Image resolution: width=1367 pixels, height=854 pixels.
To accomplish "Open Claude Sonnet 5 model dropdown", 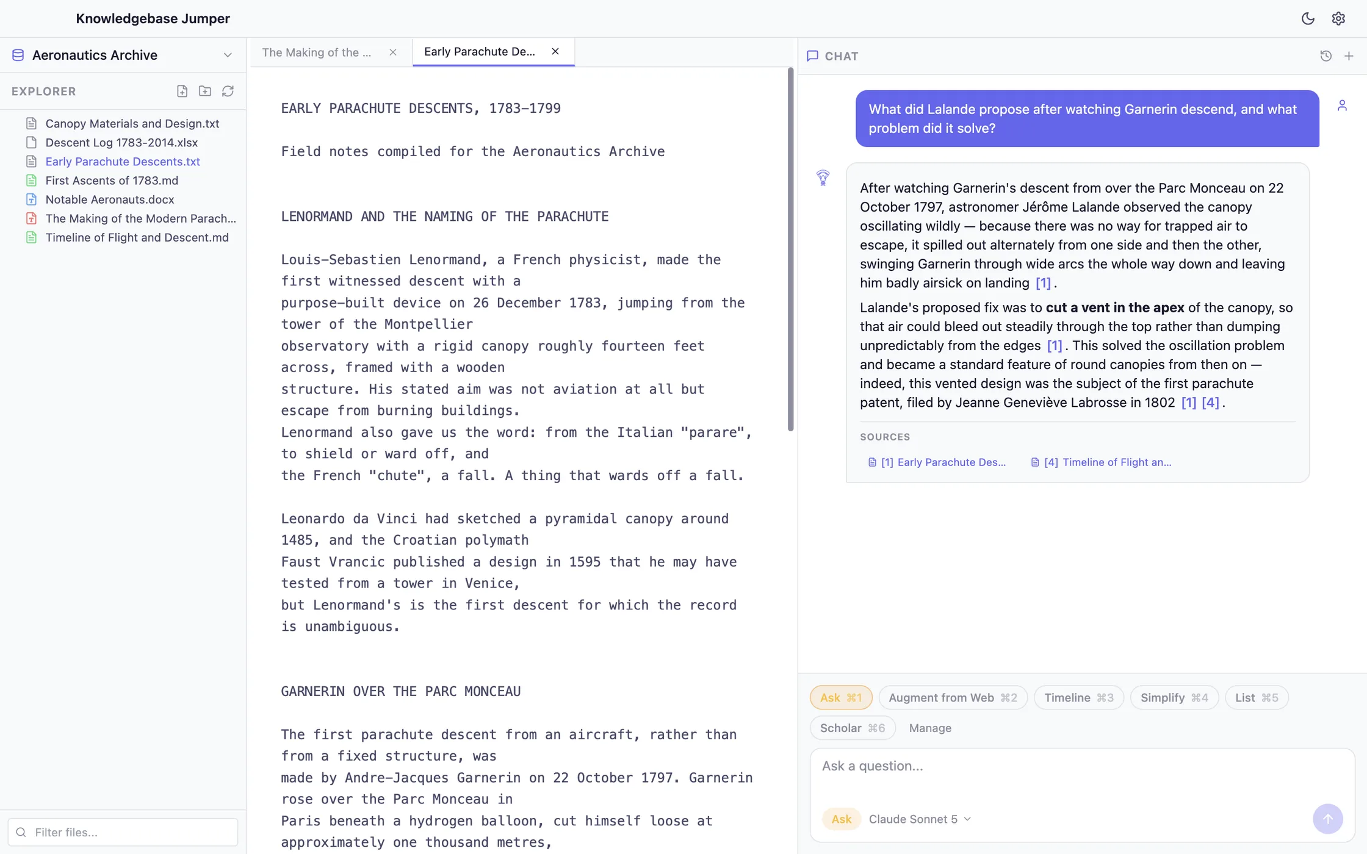I will tap(920, 819).
